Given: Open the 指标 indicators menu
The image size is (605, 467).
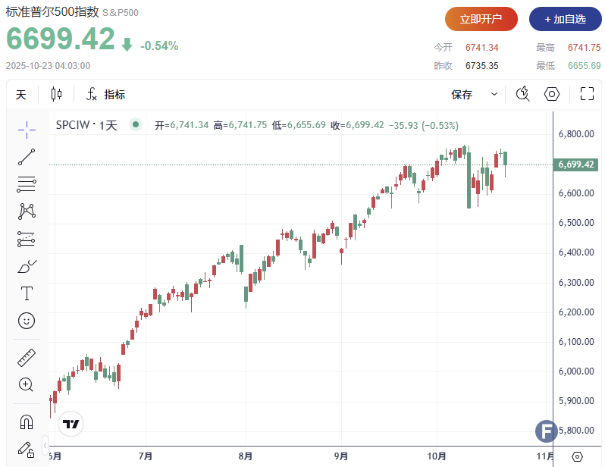Looking at the screenshot, I should (x=105, y=95).
